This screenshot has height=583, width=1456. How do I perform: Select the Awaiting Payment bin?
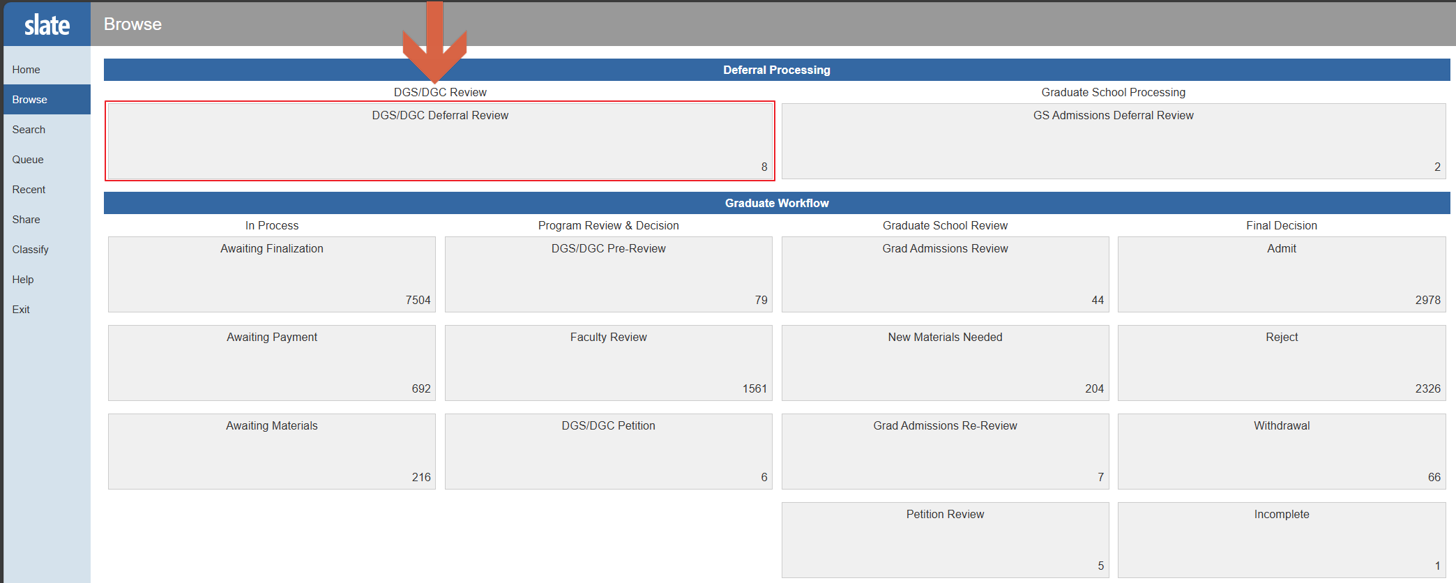[272, 363]
